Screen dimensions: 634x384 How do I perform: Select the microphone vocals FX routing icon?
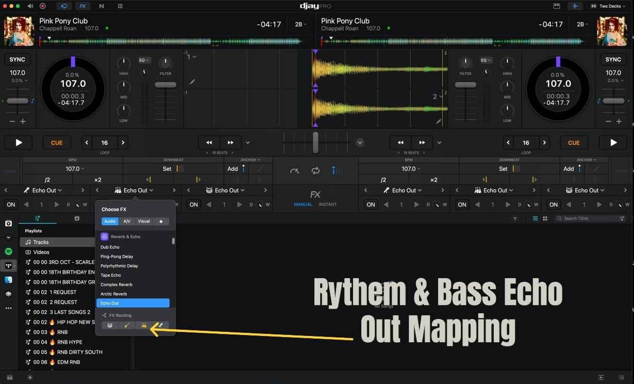pyautogui.click(x=160, y=326)
